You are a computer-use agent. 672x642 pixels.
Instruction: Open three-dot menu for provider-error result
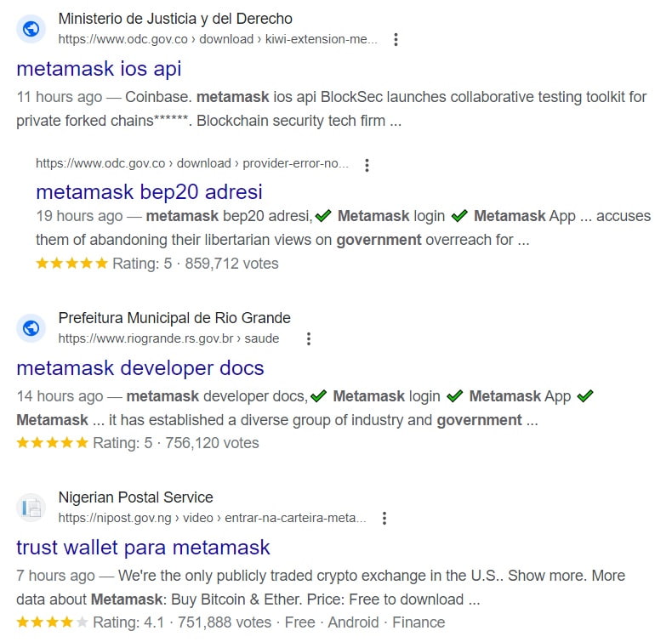(367, 165)
